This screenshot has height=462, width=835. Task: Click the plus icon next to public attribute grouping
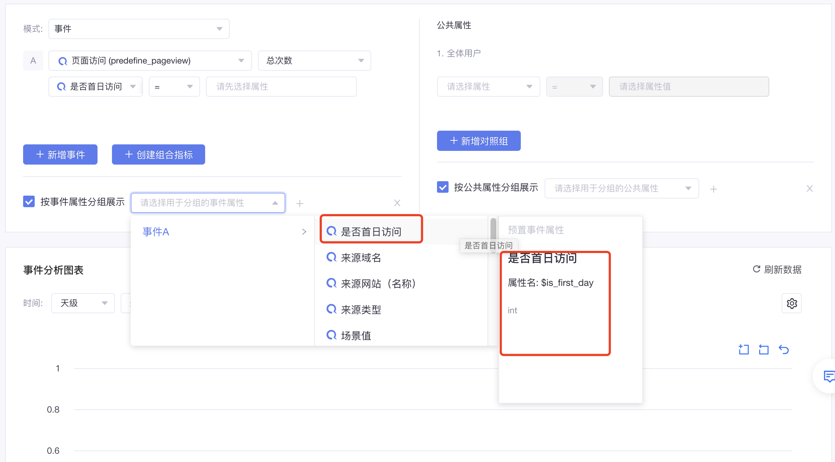[713, 189]
